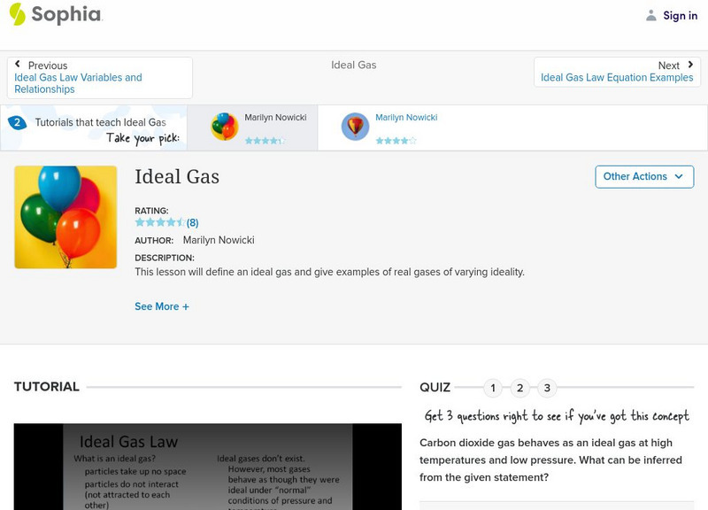Image resolution: width=708 pixels, height=510 pixels.
Task: Play the Ideal Gas Law tutorial video
Action: pyautogui.click(x=207, y=467)
